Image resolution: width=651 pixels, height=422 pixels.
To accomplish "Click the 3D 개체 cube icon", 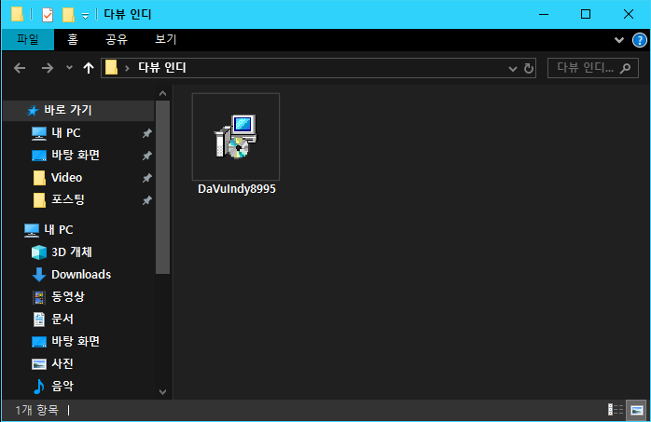I will (39, 252).
